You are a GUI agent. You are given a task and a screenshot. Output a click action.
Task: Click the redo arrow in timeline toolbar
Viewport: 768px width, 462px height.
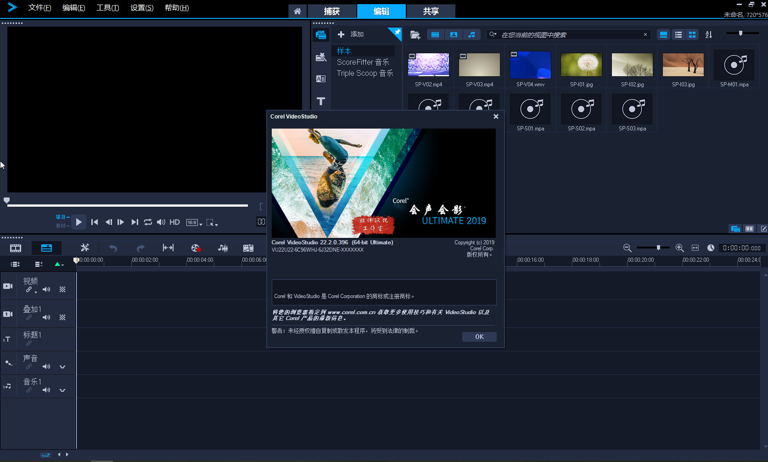click(140, 248)
